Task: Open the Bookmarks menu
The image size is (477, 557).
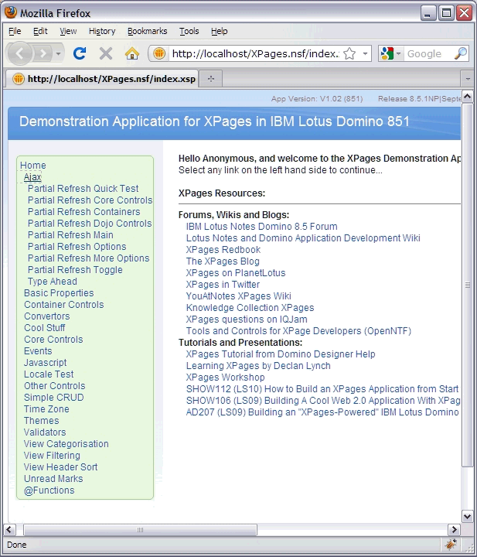Action: pyautogui.click(x=148, y=31)
